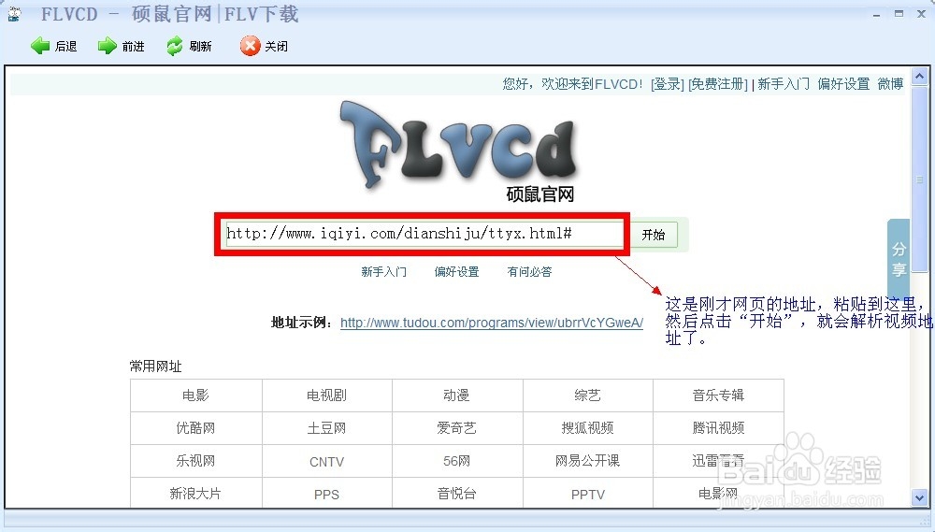Click the green Back arrow icon
The width and height of the screenshot is (935, 532).
pyautogui.click(x=40, y=46)
